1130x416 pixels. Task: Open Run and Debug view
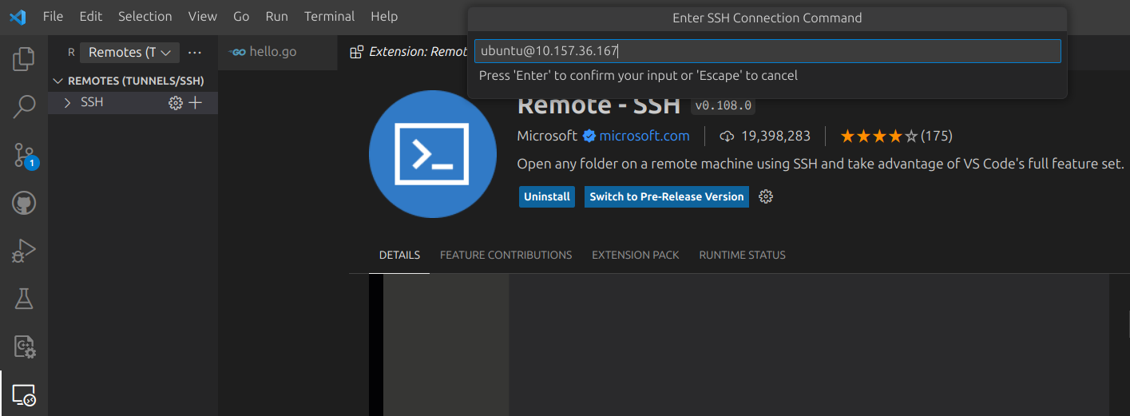coord(24,252)
